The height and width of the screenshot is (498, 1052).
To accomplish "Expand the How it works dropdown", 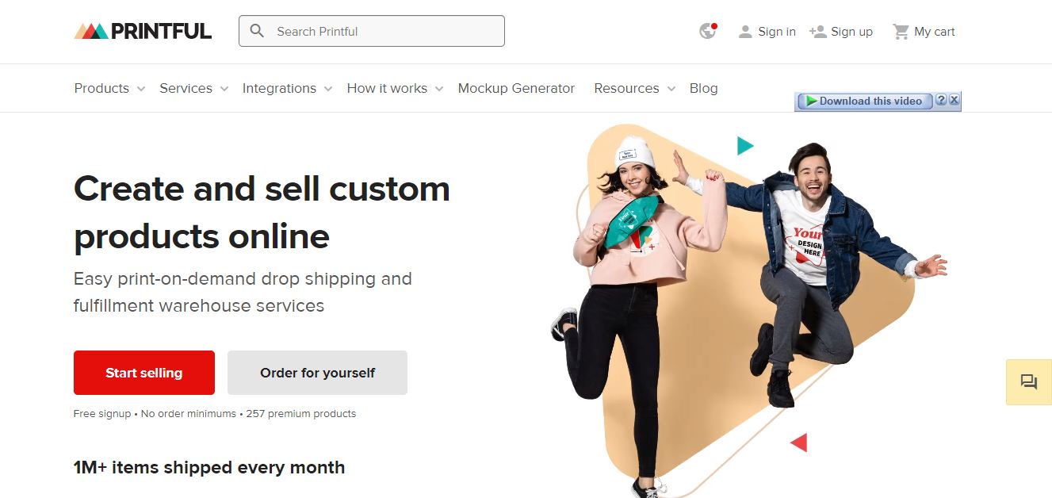I will [395, 88].
